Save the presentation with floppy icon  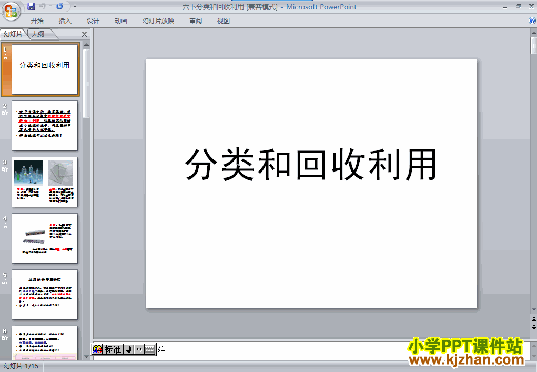point(31,6)
